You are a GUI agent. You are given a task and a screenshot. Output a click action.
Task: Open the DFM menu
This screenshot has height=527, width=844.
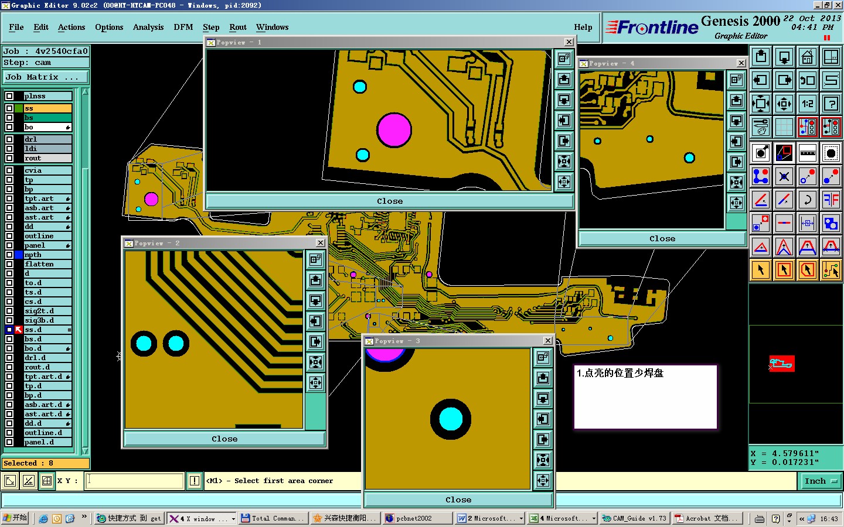coord(183,27)
